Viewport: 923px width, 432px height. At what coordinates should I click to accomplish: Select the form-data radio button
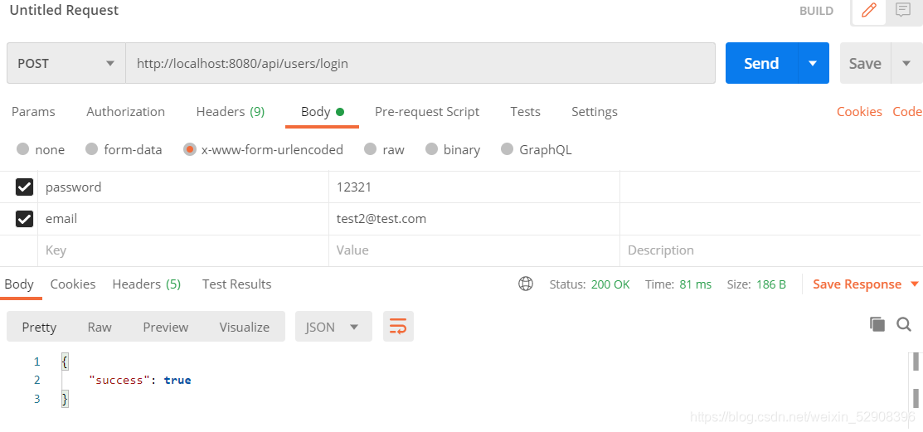click(91, 149)
